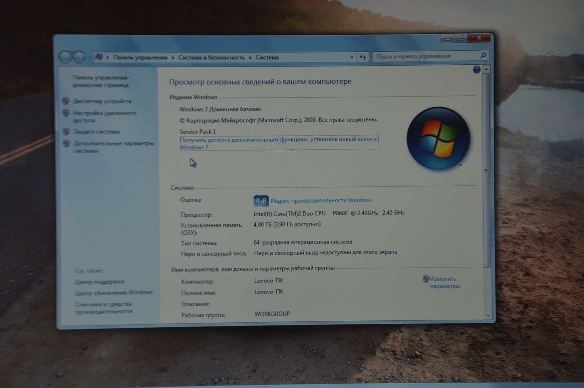Click the Установленная память (ОЗУ): label
584x388 pixels.
(211, 229)
